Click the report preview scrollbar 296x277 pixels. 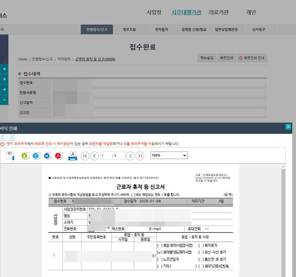tap(283, 218)
